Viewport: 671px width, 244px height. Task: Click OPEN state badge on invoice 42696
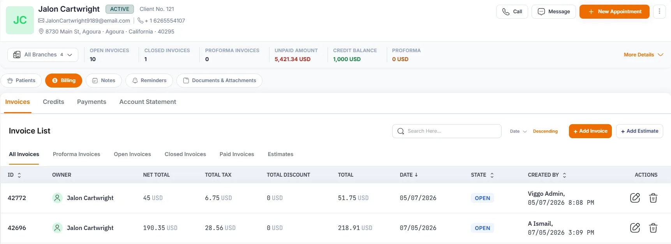click(482, 228)
